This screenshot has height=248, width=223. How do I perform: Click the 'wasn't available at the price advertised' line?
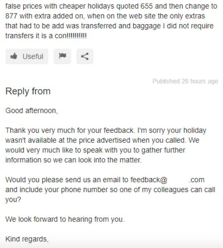coord(103,140)
